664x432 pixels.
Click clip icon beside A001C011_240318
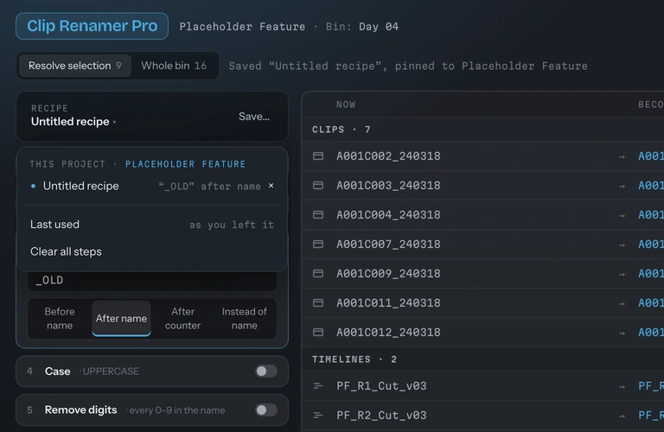(x=318, y=303)
